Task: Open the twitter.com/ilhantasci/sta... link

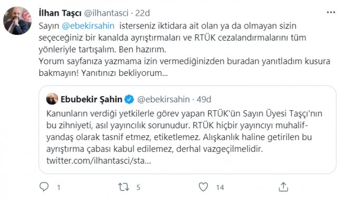Action: [99, 161]
